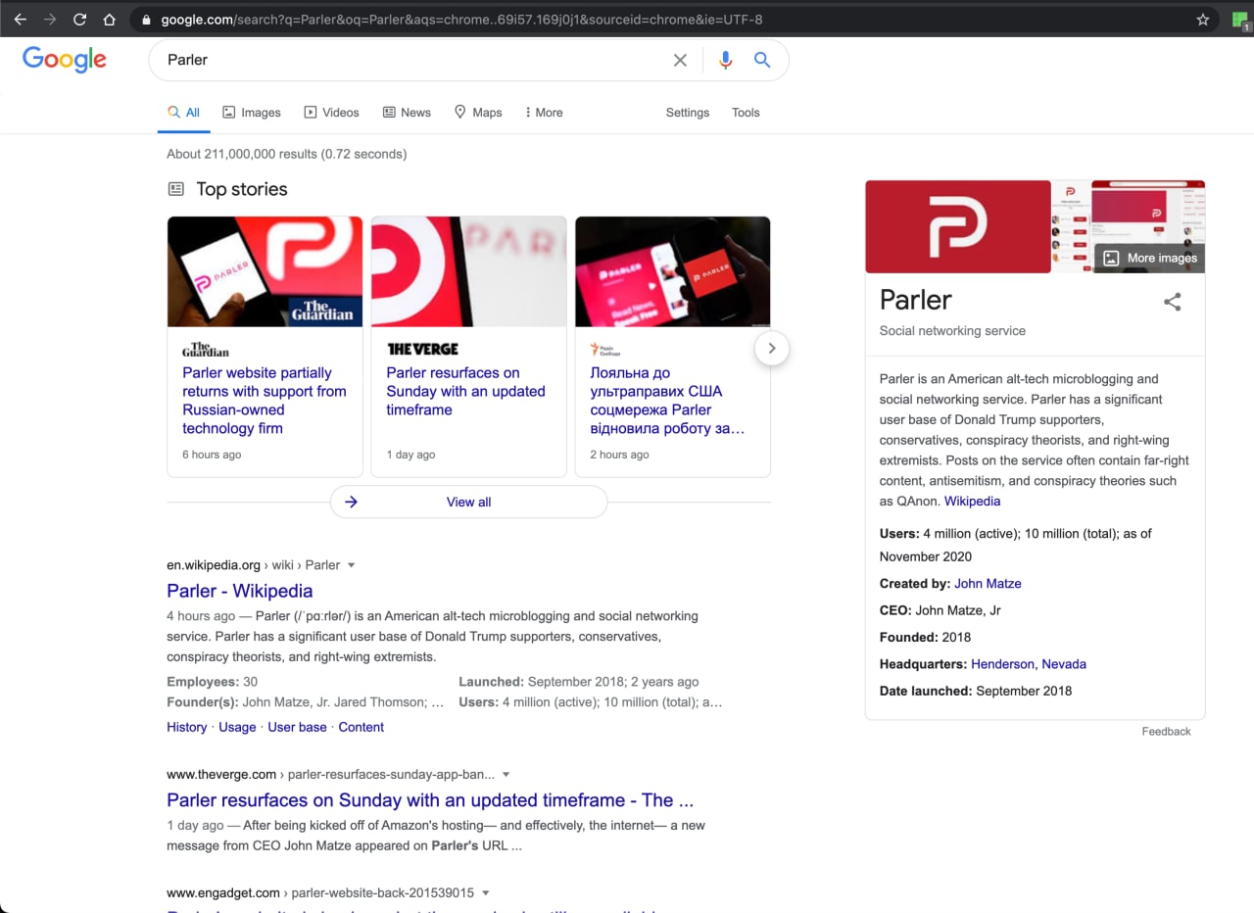This screenshot has width=1254, height=913.
Task: Open the All results tab
Action: [183, 113]
